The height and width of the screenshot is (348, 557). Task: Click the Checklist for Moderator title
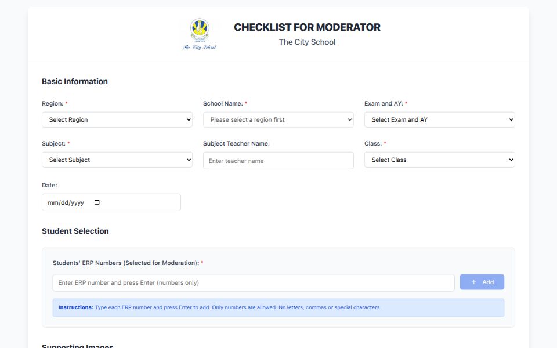(x=307, y=27)
